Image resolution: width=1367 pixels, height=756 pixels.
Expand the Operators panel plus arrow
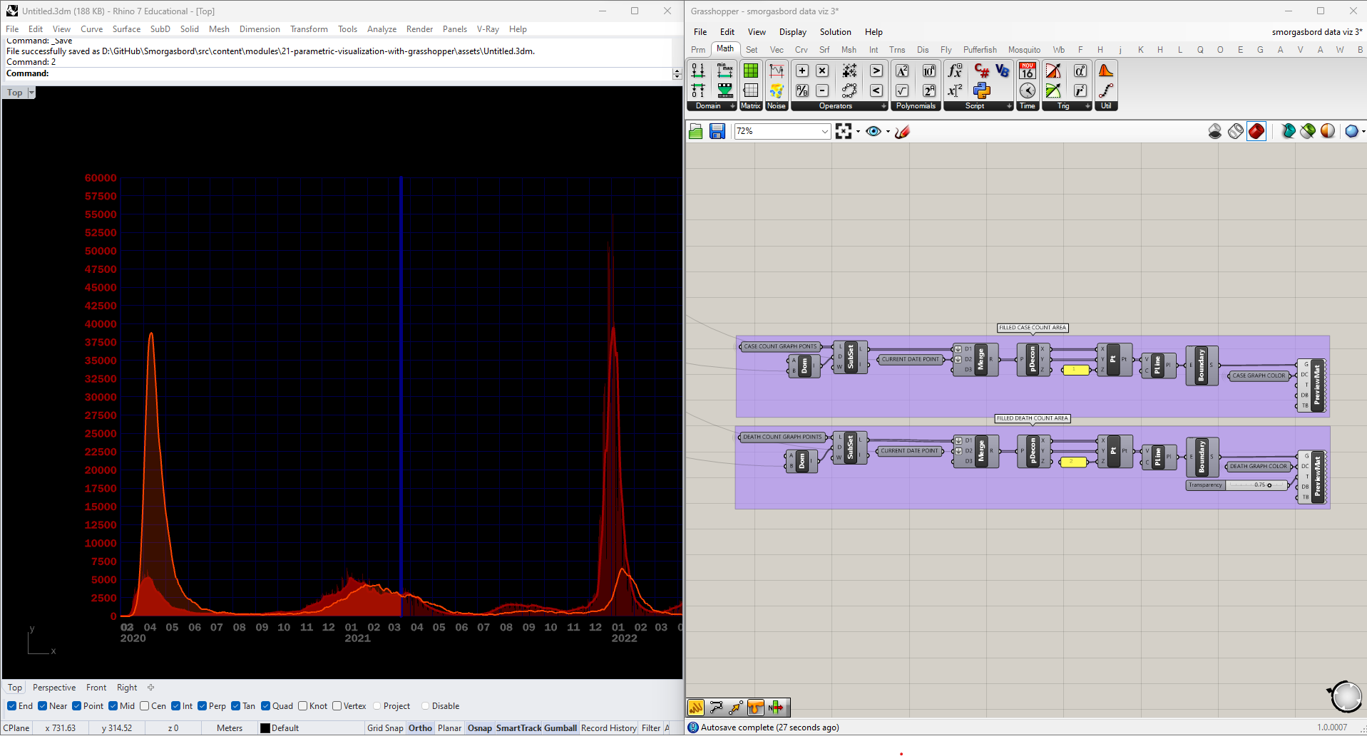pyautogui.click(x=884, y=106)
